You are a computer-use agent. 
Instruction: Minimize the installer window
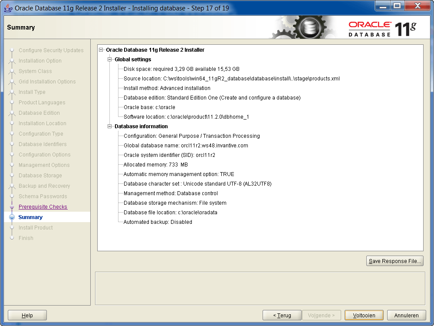(383, 6)
